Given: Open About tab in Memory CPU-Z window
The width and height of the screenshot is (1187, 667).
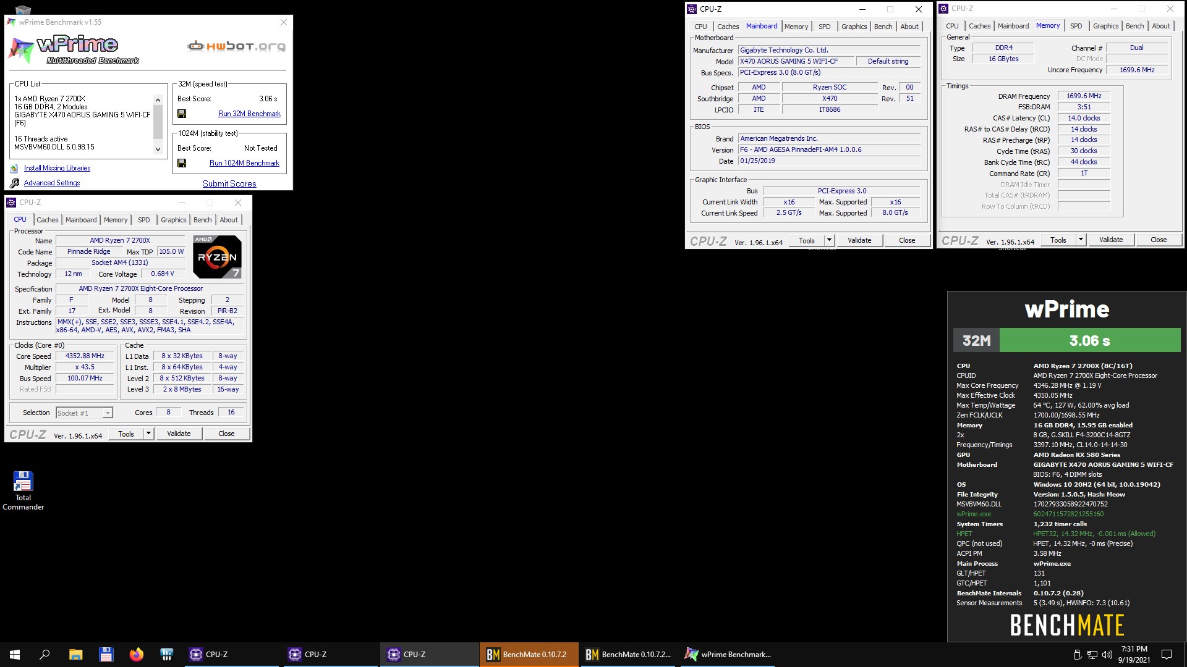Looking at the screenshot, I should (x=1160, y=26).
